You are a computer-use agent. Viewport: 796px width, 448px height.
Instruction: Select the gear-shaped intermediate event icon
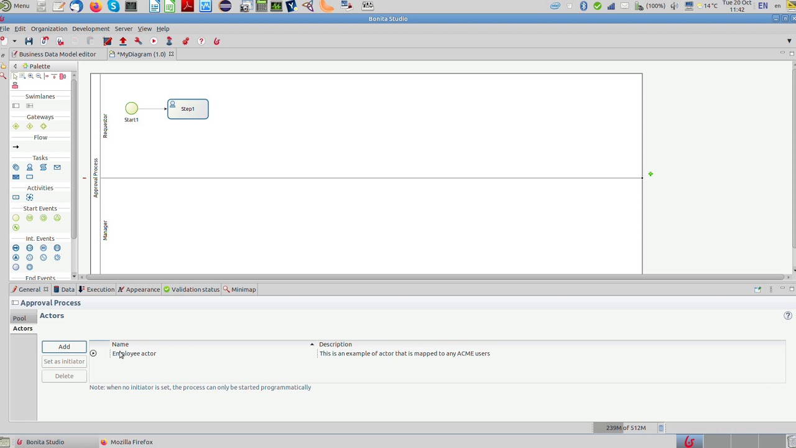(57, 257)
